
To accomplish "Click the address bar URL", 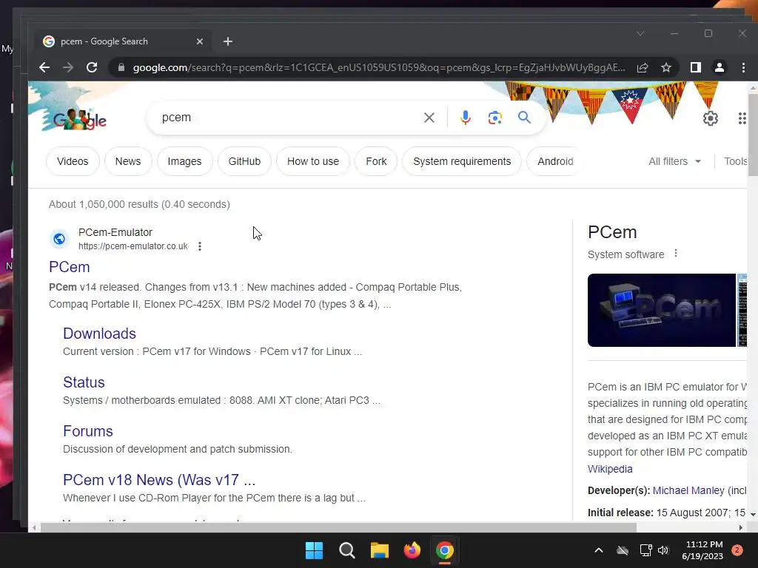I will click(x=378, y=67).
